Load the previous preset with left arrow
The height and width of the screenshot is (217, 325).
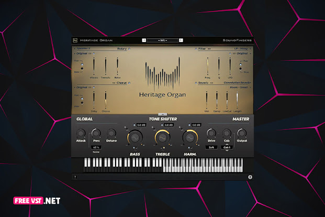tap(144, 40)
